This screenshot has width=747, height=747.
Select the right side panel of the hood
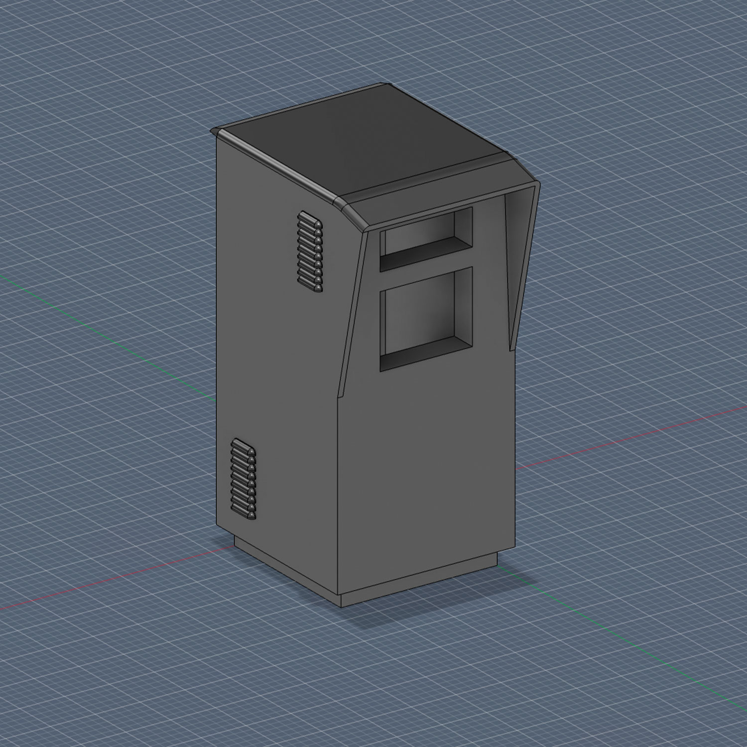click(522, 266)
